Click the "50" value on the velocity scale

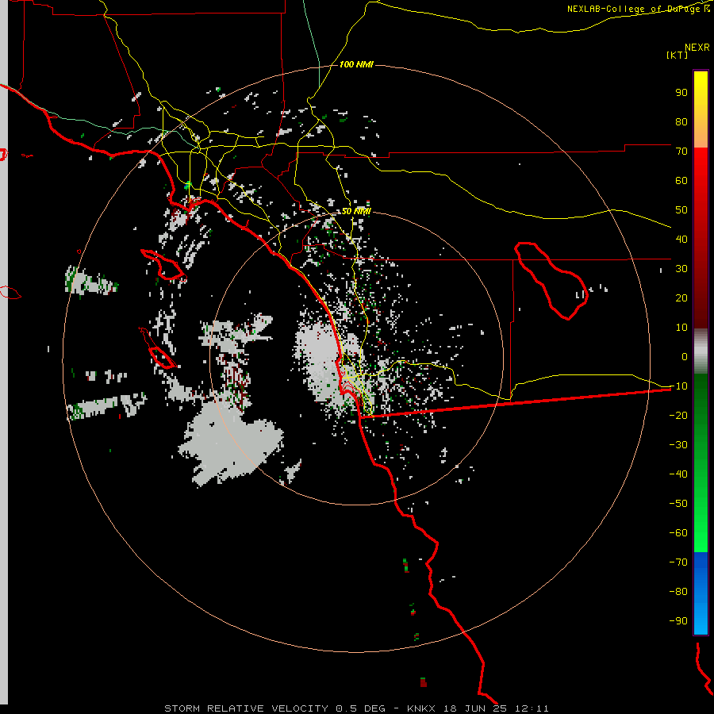tap(681, 210)
